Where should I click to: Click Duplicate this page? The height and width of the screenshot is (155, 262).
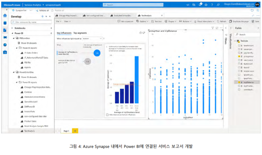click(x=239, y=21)
